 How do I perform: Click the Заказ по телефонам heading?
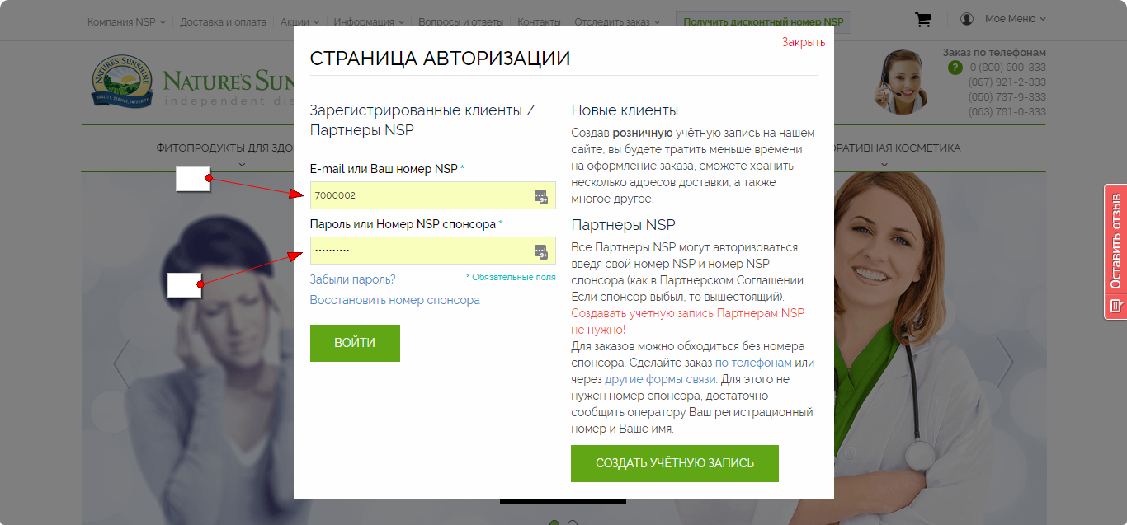[994, 53]
